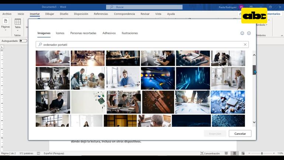Click the Tabla icon in the ribbon
The width and height of the screenshot is (284, 160).
click(x=17, y=22)
